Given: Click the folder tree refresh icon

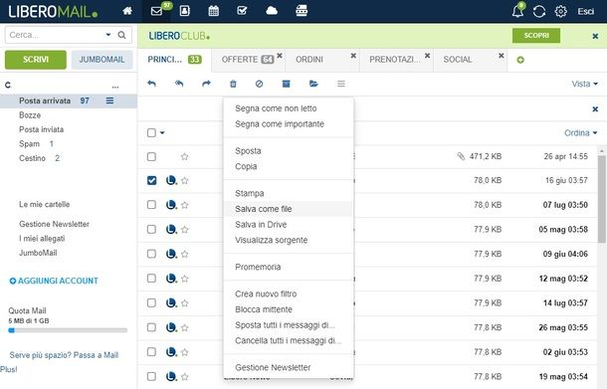Looking at the screenshot, I should click(8, 85).
